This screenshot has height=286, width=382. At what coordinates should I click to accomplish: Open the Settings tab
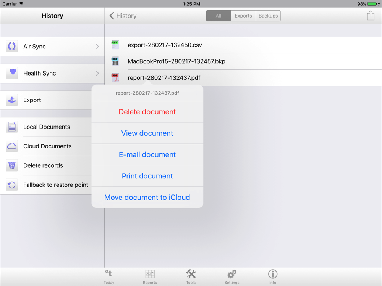coord(232,277)
